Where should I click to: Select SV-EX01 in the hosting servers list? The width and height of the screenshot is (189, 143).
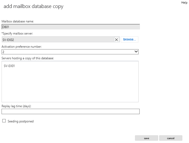[x=9, y=66]
